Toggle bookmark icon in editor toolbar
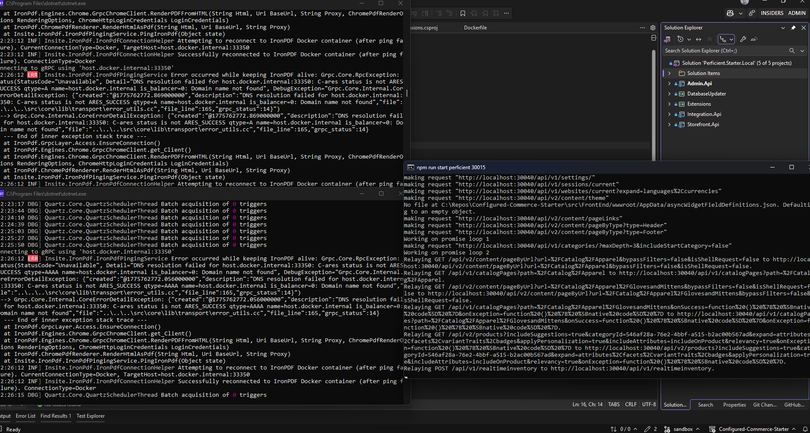This screenshot has height=433, width=810. pos(463,14)
